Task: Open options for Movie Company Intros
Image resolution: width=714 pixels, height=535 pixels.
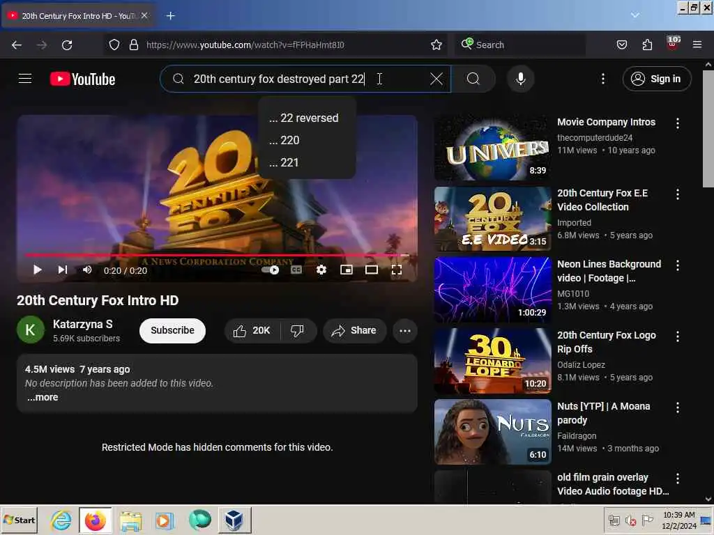Action: (x=677, y=123)
